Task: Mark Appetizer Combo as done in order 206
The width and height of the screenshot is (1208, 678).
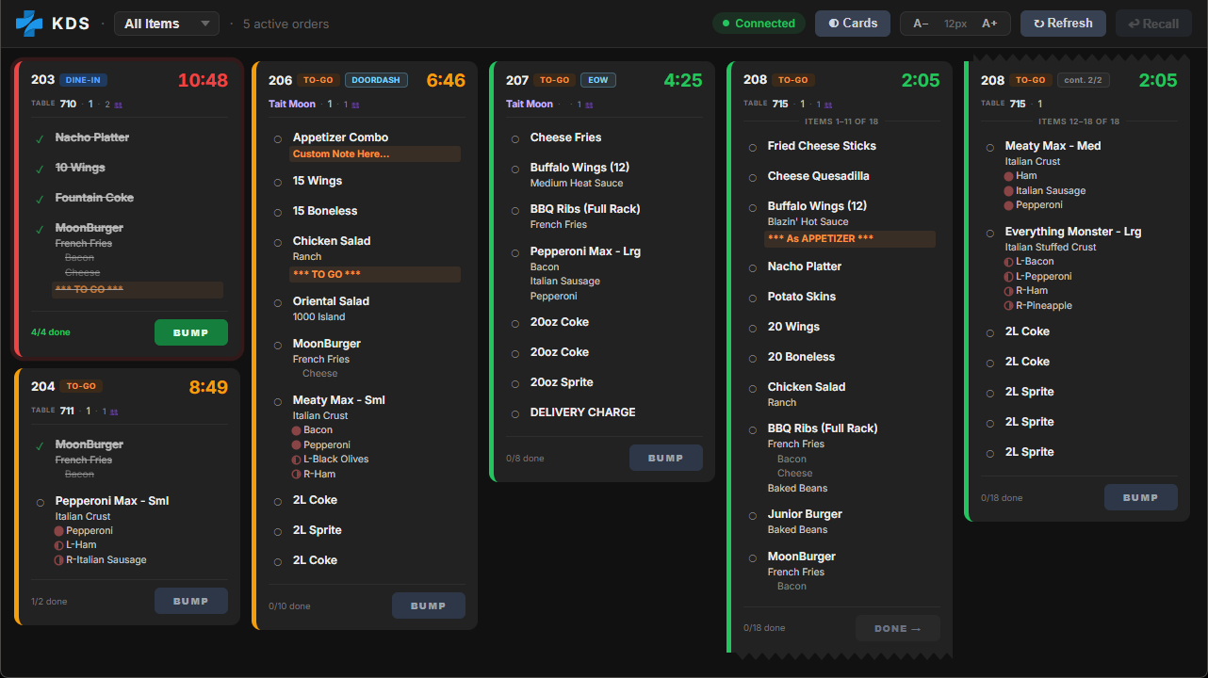Action: pyautogui.click(x=278, y=139)
